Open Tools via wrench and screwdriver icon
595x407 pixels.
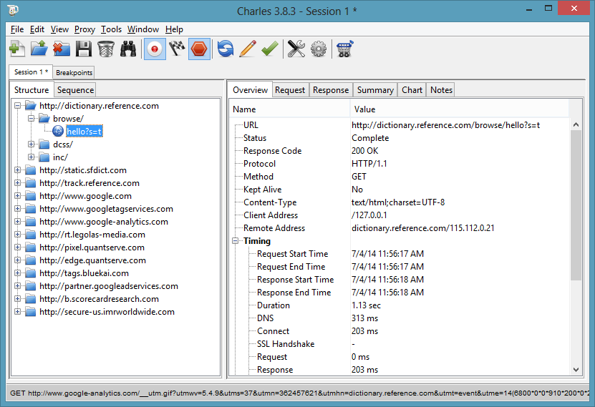click(296, 49)
